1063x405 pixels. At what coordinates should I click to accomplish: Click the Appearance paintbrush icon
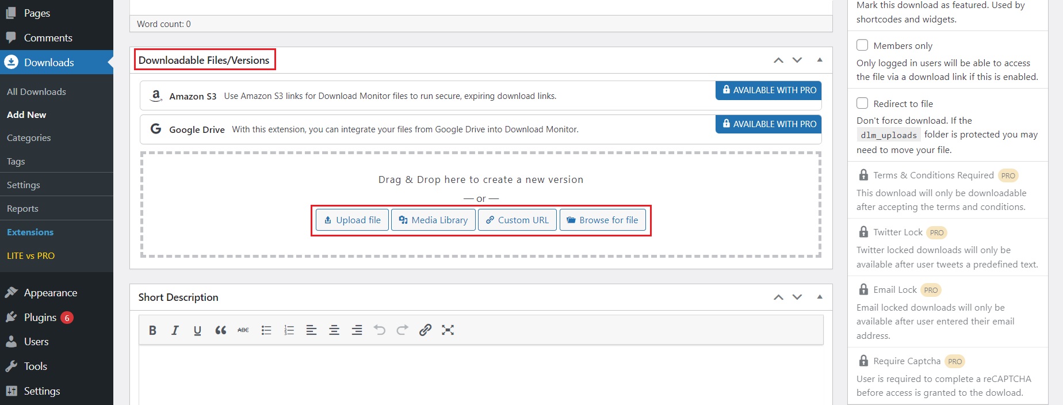pos(11,292)
